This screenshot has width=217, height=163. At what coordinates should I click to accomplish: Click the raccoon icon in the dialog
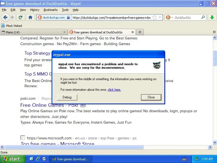pyautogui.click(x=157, y=65)
